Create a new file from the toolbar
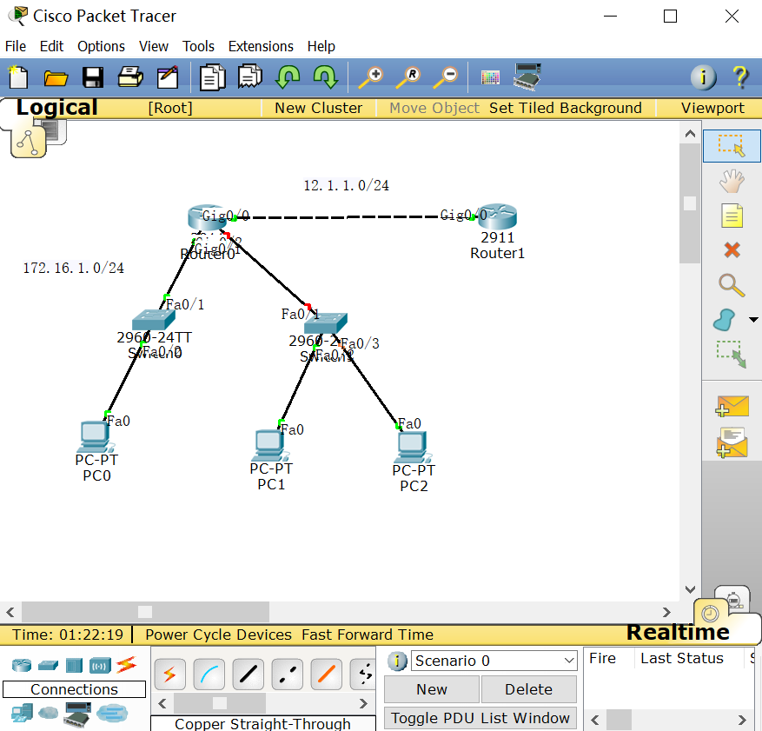Viewport: 762px width, 731px height. point(18,76)
